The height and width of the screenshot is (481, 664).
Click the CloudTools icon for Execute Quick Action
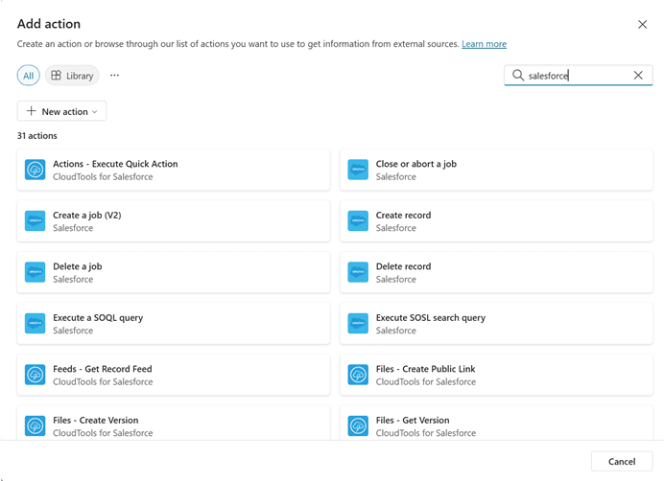click(36, 170)
